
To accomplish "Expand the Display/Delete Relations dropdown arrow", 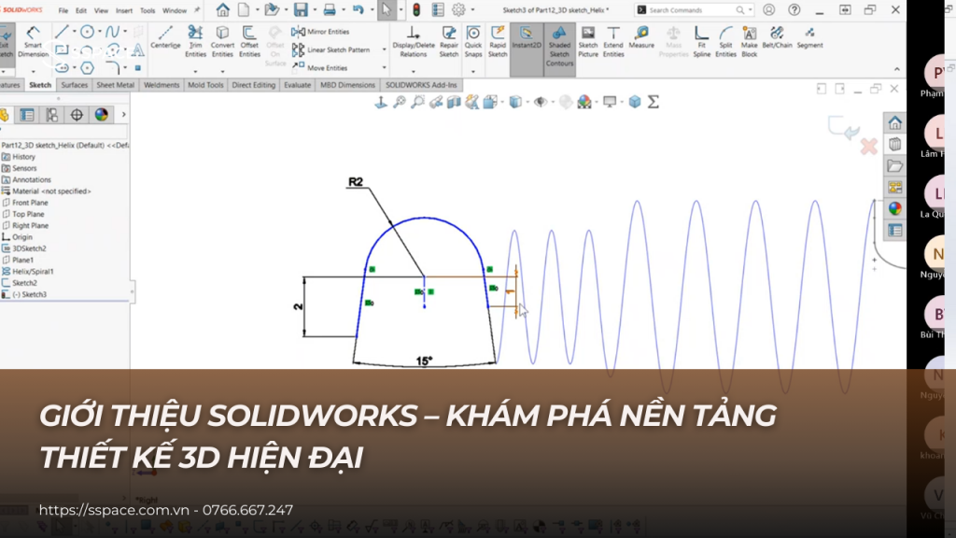I will [x=414, y=71].
